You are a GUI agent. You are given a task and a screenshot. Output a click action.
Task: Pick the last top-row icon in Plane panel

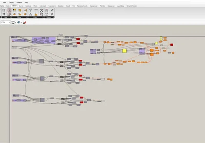[25, 10]
